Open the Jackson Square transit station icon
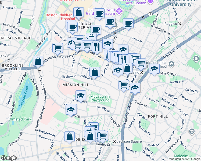The image size is (201, 161). pyautogui.click(x=114, y=141)
